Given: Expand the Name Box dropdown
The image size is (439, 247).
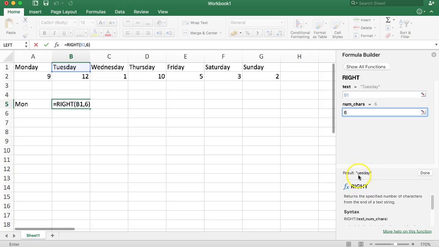Looking at the screenshot, I should [26, 45].
